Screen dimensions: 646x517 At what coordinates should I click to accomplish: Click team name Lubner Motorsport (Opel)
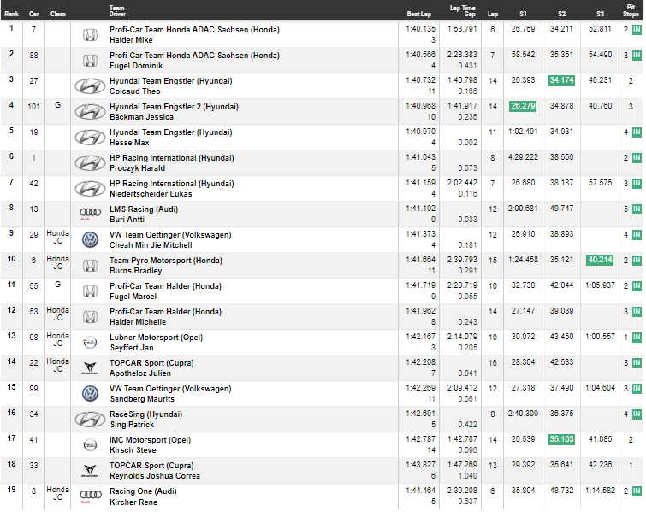click(156, 338)
